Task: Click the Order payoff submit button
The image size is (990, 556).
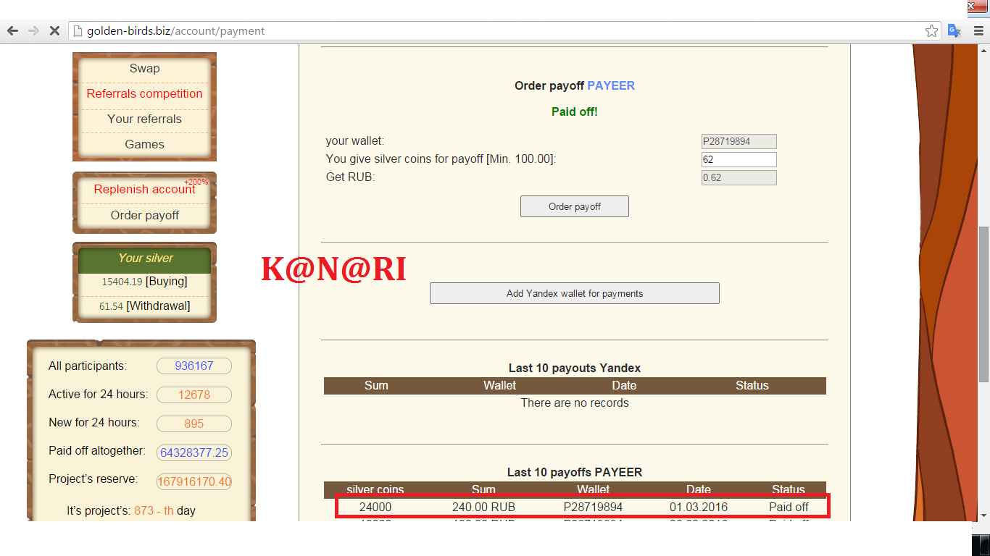Action: pos(575,206)
